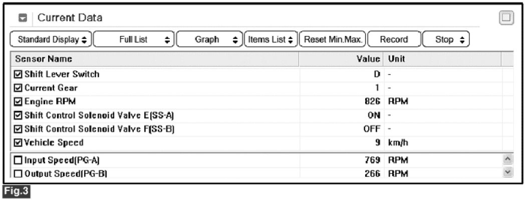Click the scrollbar down arrow
This screenshot has width=526, height=200.
click(x=507, y=172)
